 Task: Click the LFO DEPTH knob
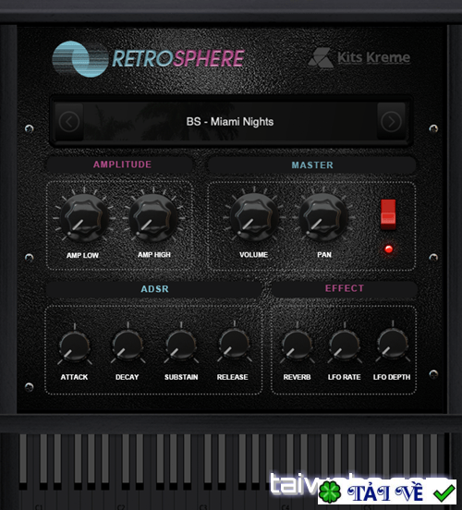pos(393,344)
